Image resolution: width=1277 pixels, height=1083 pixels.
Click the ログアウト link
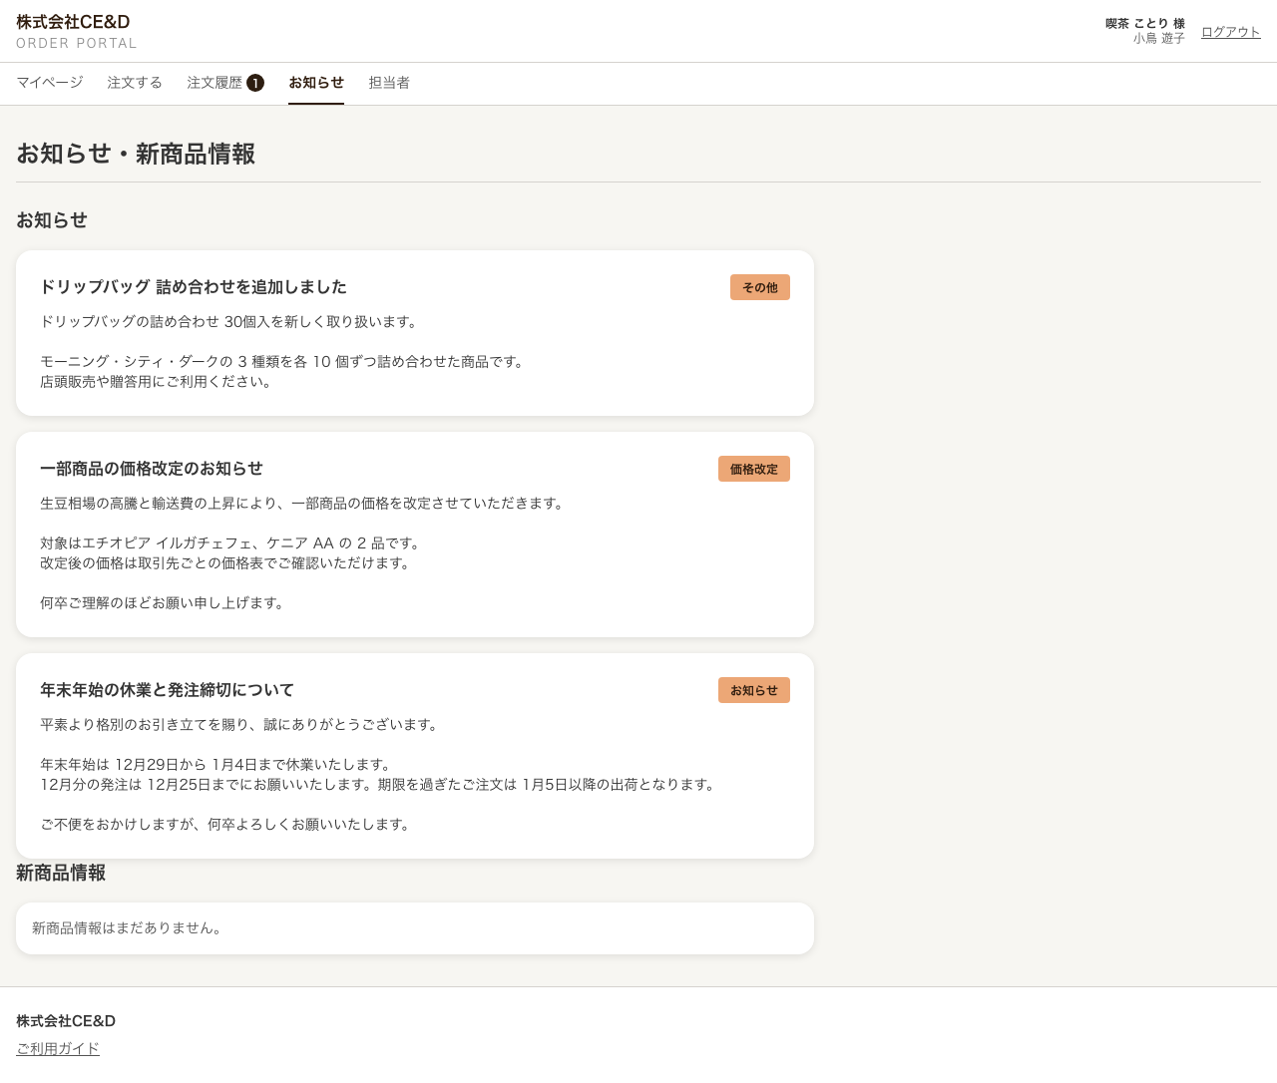pyautogui.click(x=1230, y=32)
